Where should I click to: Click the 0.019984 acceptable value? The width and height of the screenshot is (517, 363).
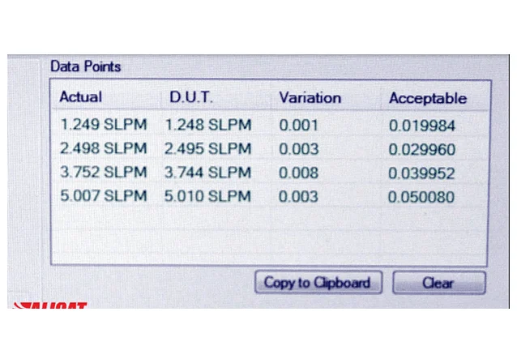tap(421, 126)
